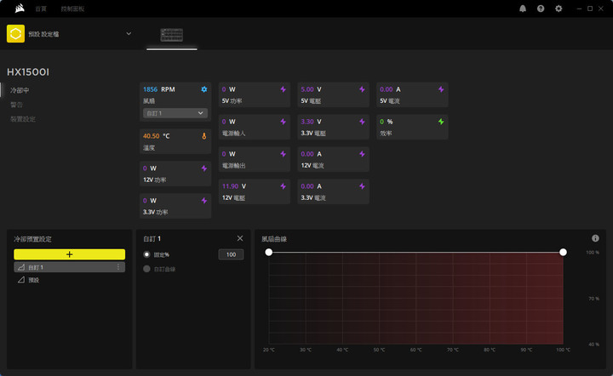613x376 pixels.
Task: Click the HX1500I device title
Action: [x=28, y=72]
